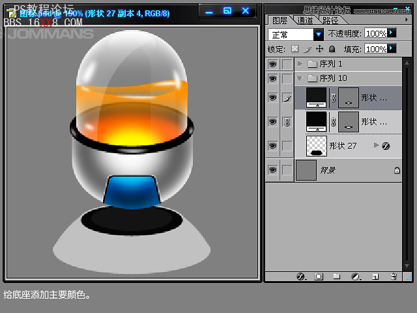
Task: Switch to the 通道 tab
Action: 305,20
